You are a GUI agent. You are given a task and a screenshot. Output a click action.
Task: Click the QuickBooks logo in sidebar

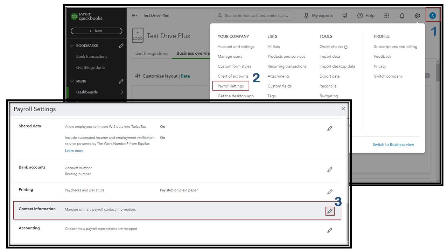[x=86, y=16]
